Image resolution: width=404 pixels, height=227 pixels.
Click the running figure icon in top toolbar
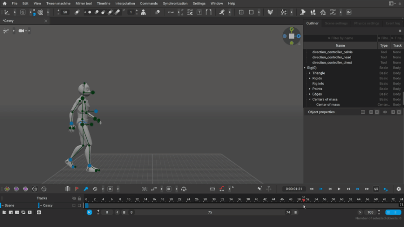(x=222, y=12)
